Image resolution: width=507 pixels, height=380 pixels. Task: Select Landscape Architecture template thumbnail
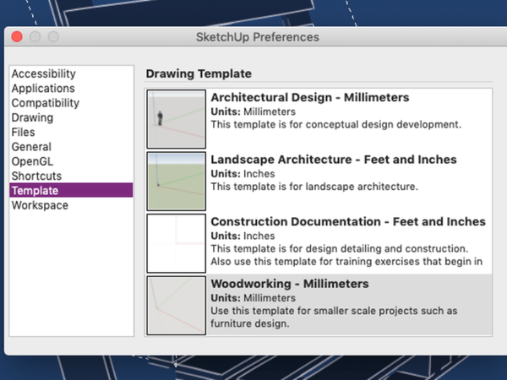(x=176, y=181)
